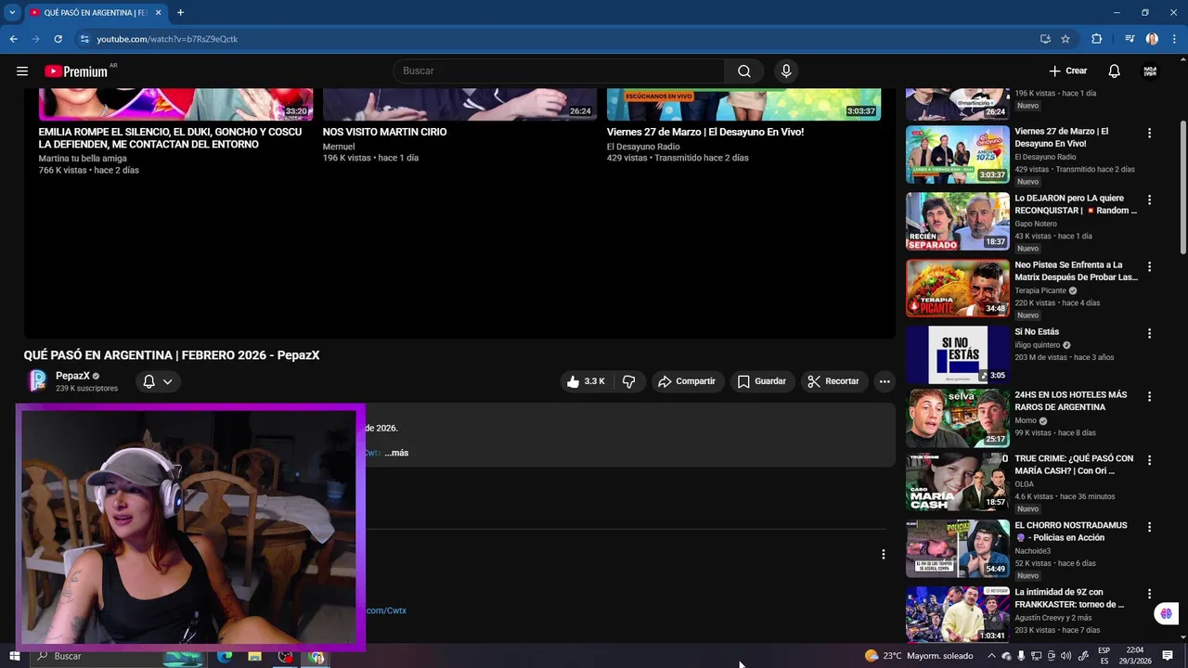Open Lo DEJARON RECIÉN SEPARADO thumbnail
The width and height of the screenshot is (1188, 668).
point(958,221)
